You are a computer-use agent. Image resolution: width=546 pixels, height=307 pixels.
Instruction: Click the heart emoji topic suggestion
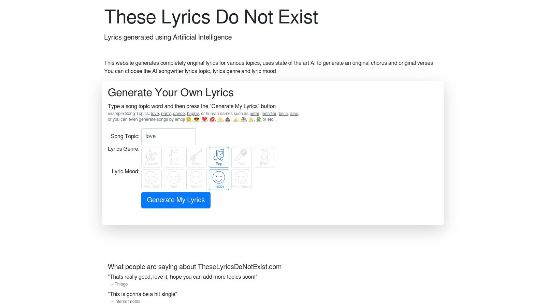point(205,119)
